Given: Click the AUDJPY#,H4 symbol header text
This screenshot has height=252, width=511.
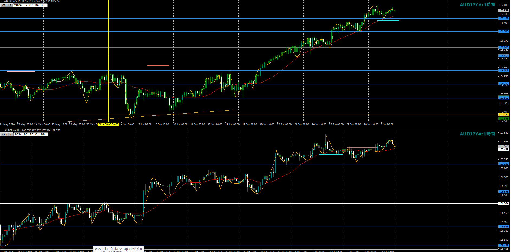Looking at the screenshot, I should point(12,1).
